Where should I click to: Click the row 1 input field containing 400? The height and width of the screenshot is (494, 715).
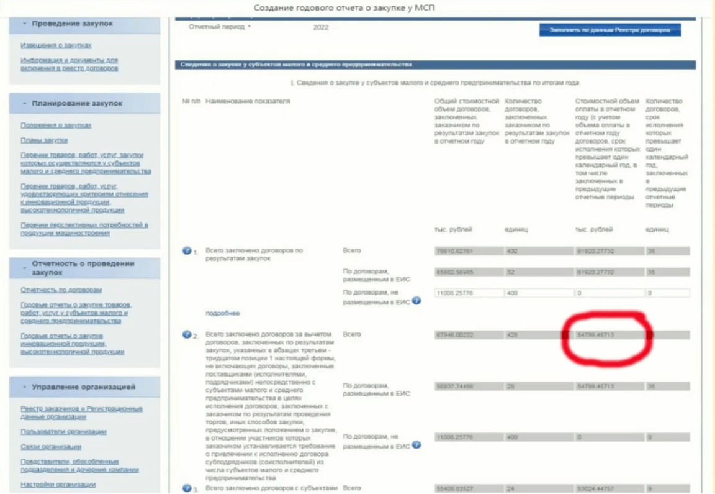coord(537,293)
